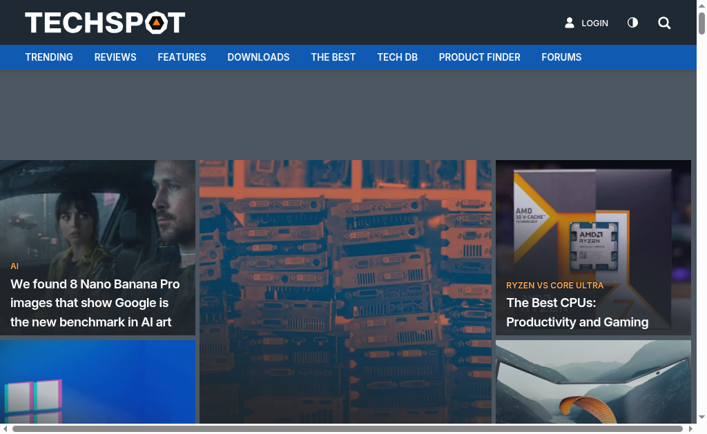
Task: Click the horizontal scrollbar right arrow
Action: (690, 429)
